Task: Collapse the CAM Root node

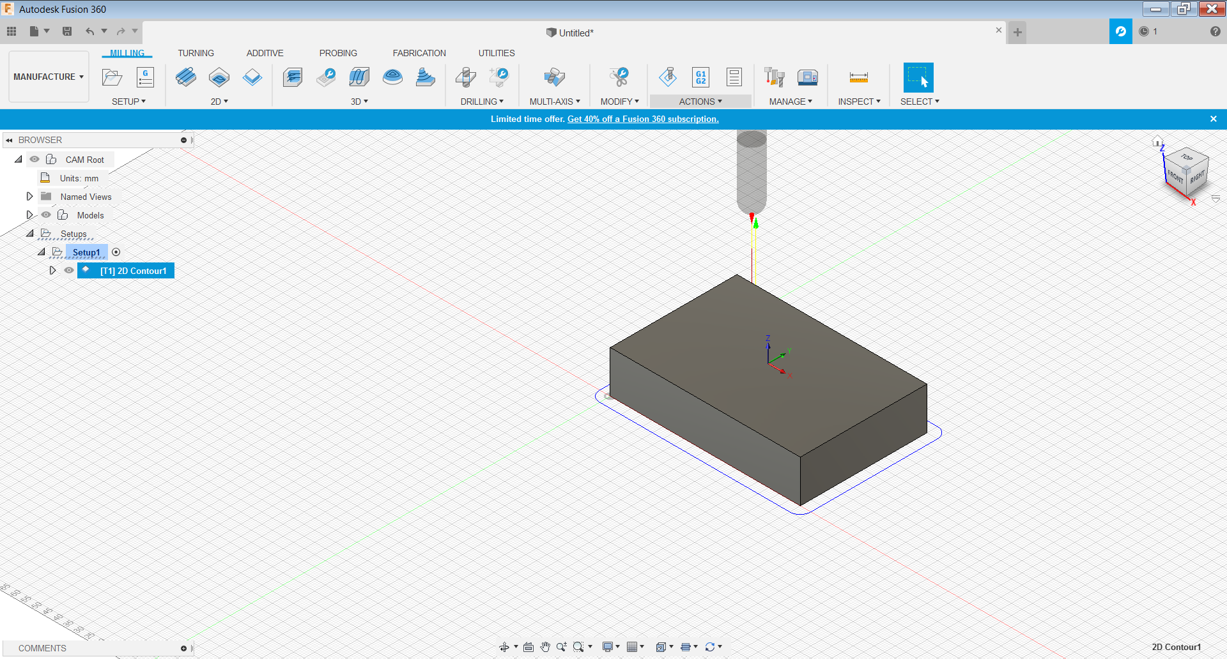Action: 19,160
